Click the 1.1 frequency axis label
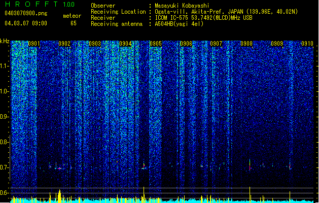The image size is (319, 203). (5, 66)
